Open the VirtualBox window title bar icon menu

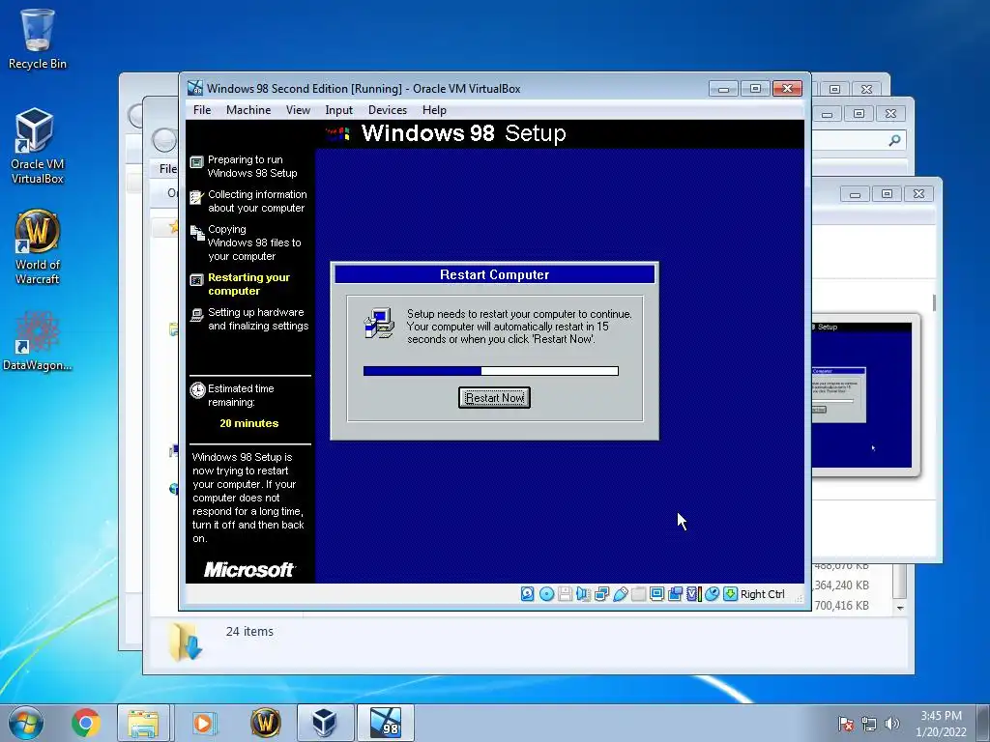pos(195,88)
